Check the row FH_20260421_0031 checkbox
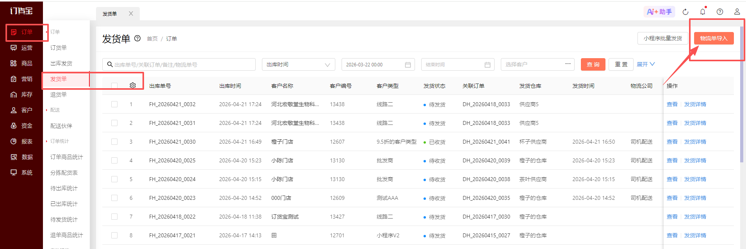Viewport: 746px width, 249px height. [114, 123]
